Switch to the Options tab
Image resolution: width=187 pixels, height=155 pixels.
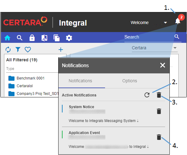pos(130,81)
